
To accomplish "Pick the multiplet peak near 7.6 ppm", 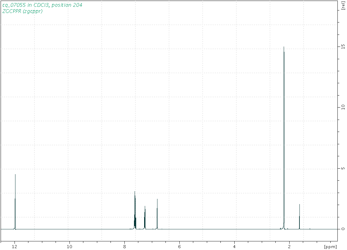I will [135, 210].
